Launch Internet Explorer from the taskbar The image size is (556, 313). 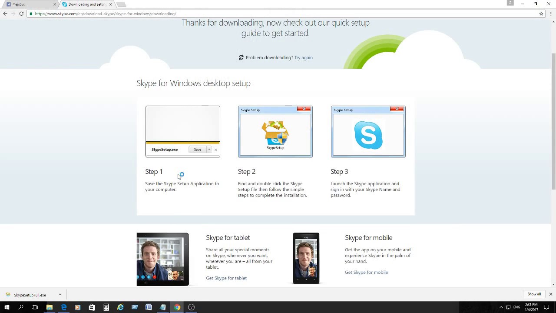coord(120,307)
